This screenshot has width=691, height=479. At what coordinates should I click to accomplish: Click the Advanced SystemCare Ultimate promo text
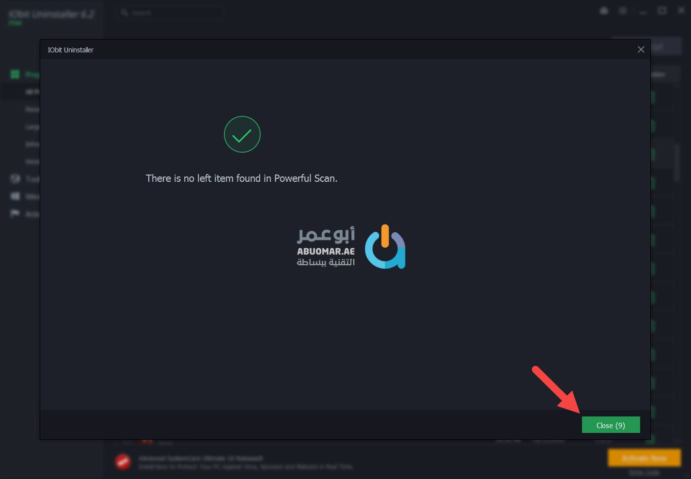coord(201,458)
